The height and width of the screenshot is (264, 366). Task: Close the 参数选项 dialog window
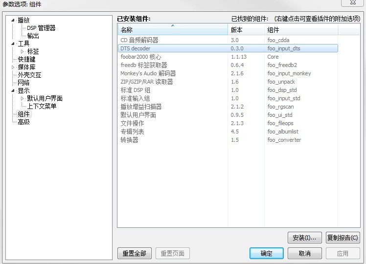point(353,2)
